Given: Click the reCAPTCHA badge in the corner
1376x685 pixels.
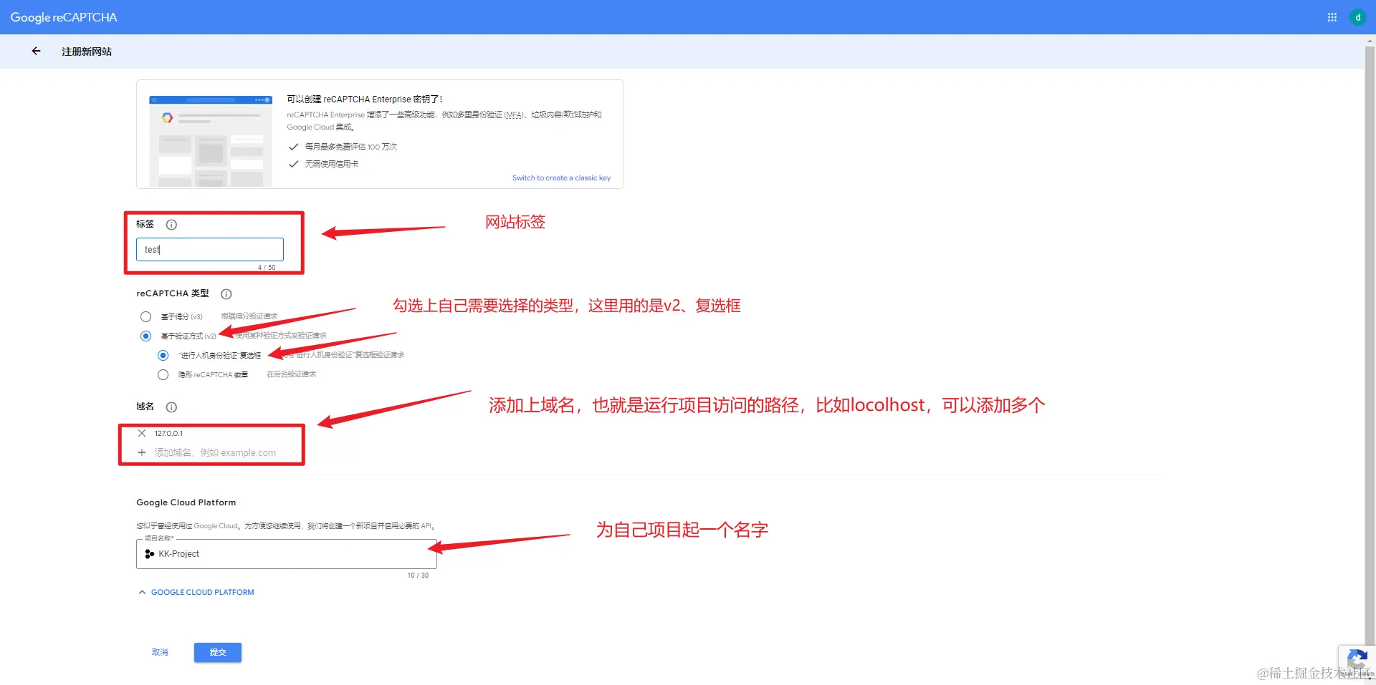Looking at the screenshot, I should [x=1356, y=662].
